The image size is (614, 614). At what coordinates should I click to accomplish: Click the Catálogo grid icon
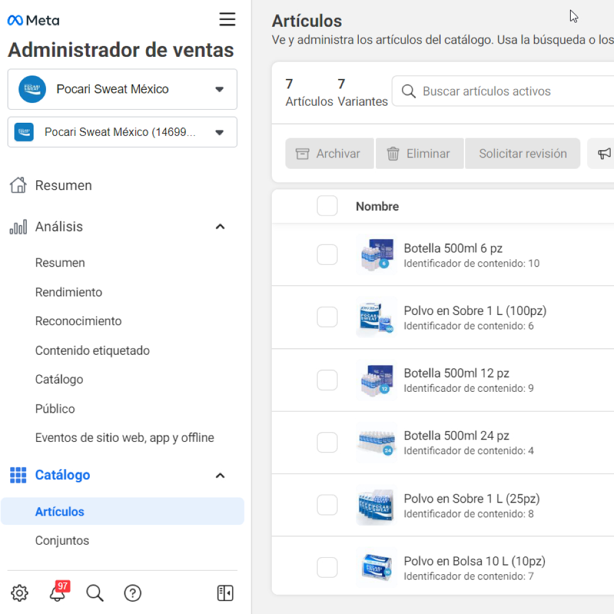(x=18, y=475)
